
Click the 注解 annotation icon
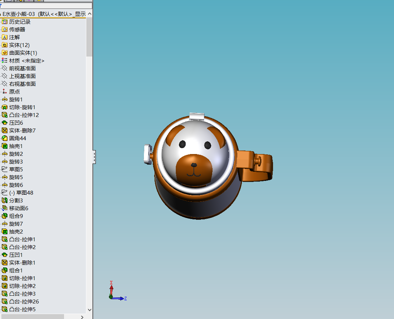point(5,37)
